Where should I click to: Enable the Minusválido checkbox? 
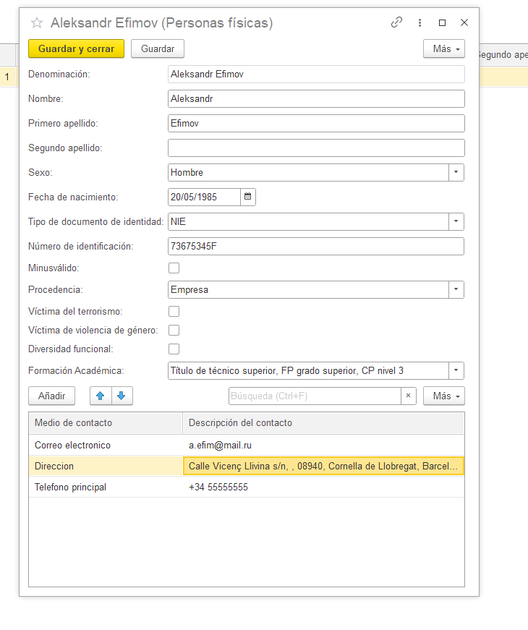[x=174, y=268]
